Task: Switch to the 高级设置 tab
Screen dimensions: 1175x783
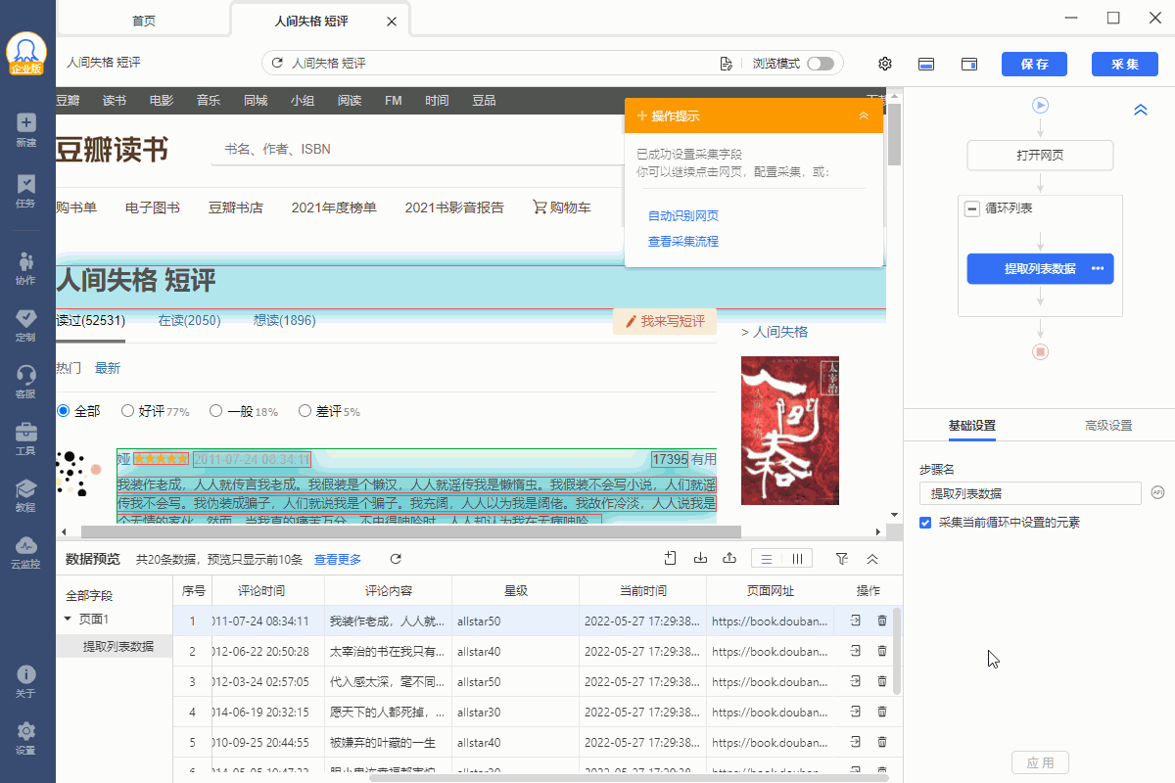Action: [x=1108, y=426]
